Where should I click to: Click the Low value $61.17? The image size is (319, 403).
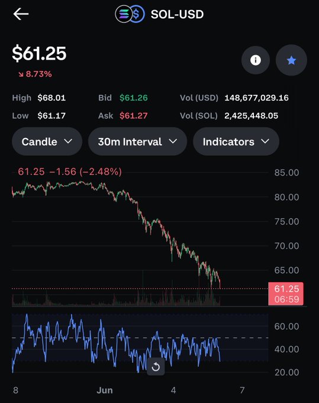coord(51,116)
